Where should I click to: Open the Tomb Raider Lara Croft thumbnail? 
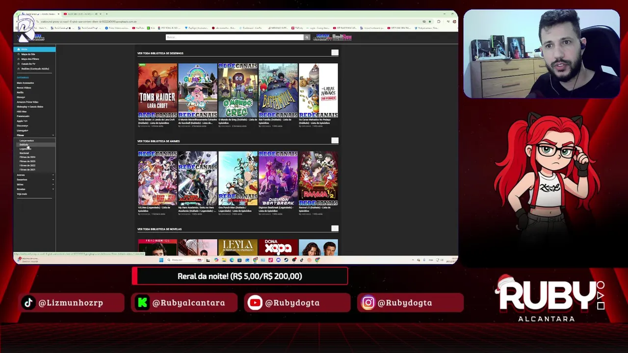pos(157,91)
